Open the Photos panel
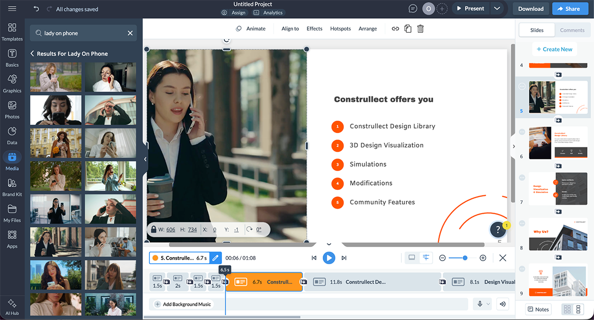Image resolution: width=594 pixels, height=320 pixels. point(12,109)
